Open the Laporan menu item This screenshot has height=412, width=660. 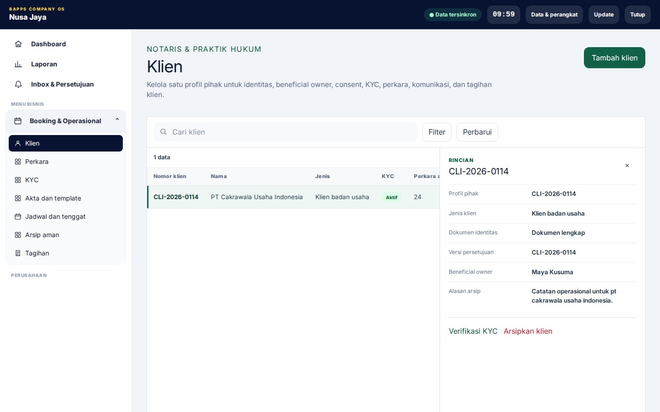tap(66, 64)
